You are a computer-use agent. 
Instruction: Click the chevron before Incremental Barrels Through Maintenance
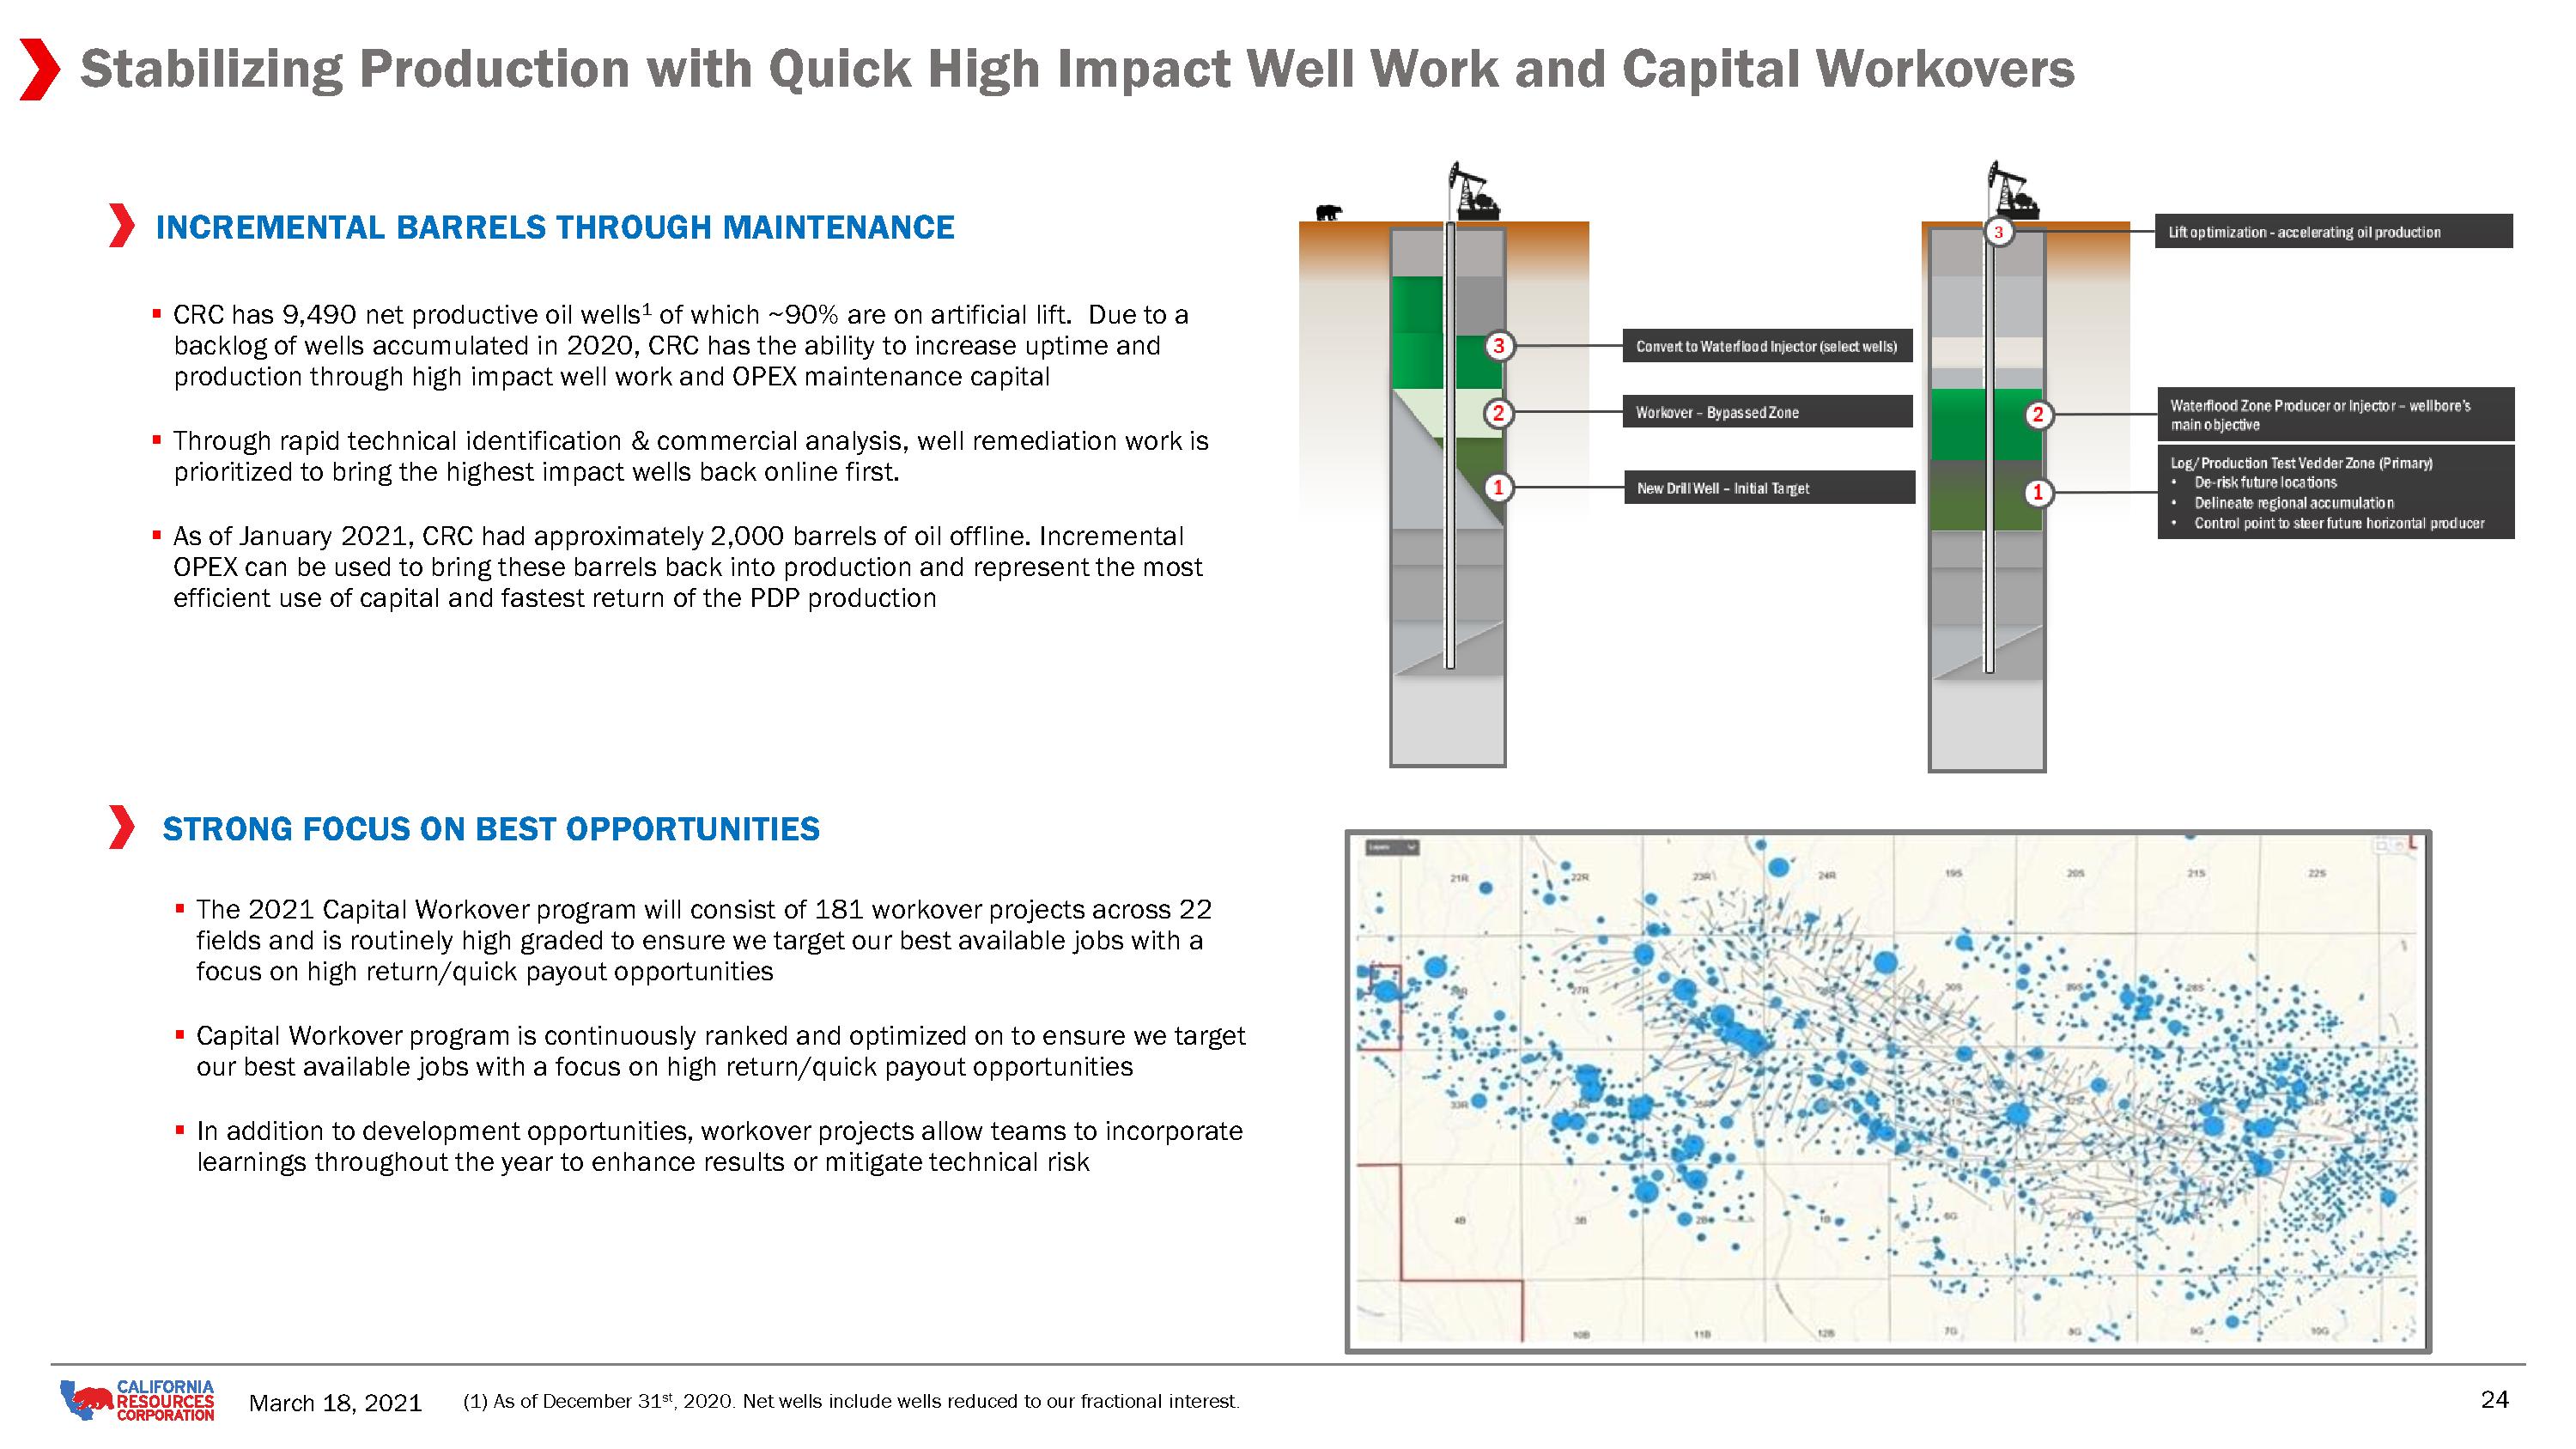pyautogui.click(x=121, y=226)
